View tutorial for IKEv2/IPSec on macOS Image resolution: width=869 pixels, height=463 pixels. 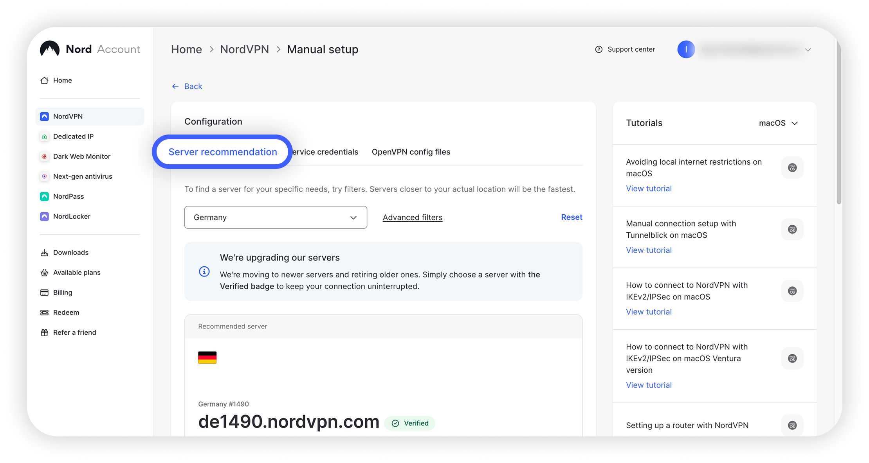[x=649, y=312]
